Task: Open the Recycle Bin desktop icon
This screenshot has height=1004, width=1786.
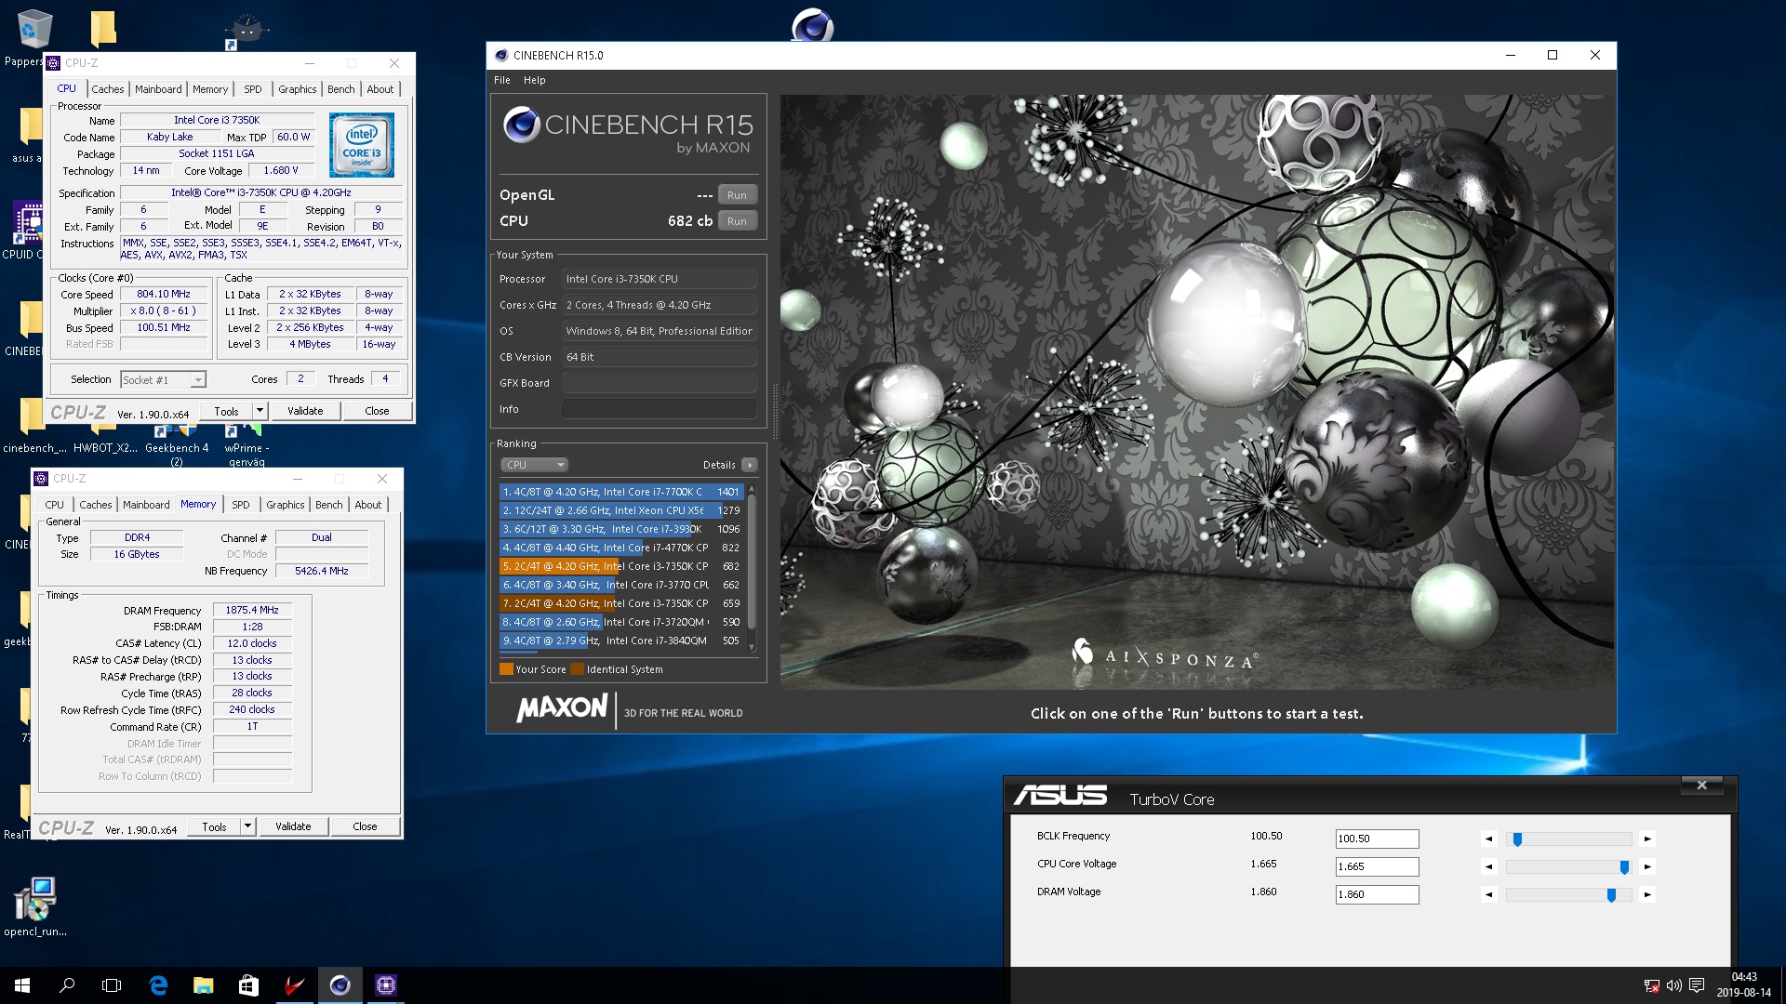Action: [33, 30]
